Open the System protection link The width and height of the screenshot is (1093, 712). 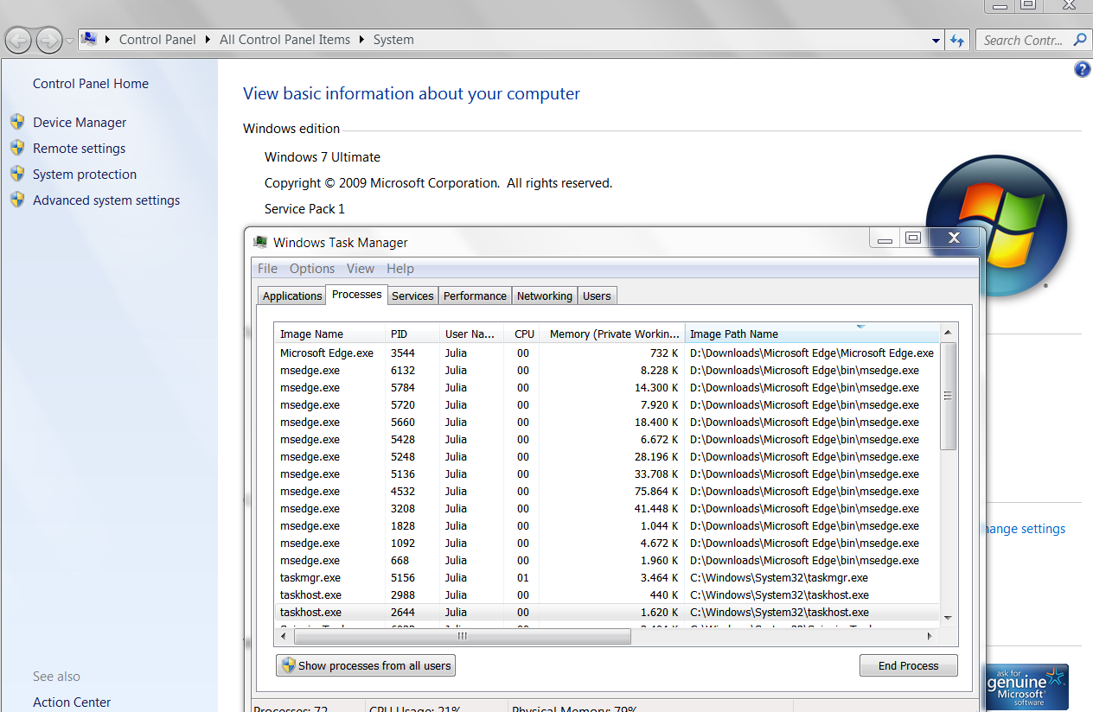click(85, 175)
